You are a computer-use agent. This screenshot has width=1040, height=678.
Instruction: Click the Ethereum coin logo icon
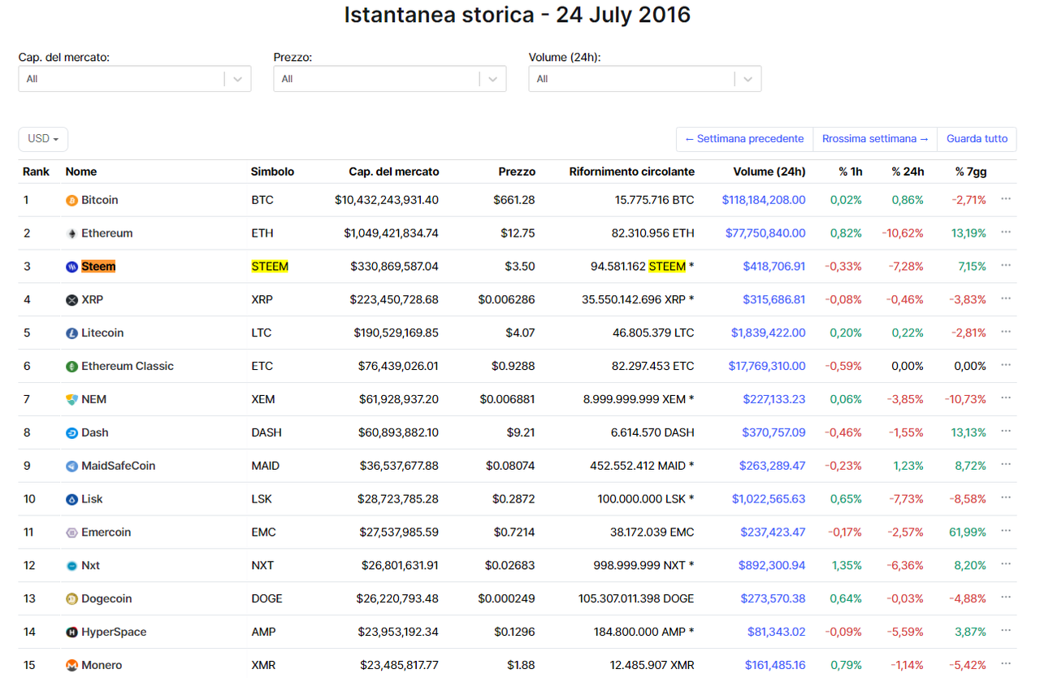coord(71,233)
